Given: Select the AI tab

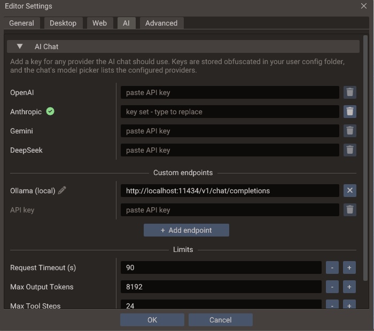Looking at the screenshot, I should coord(127,23).
